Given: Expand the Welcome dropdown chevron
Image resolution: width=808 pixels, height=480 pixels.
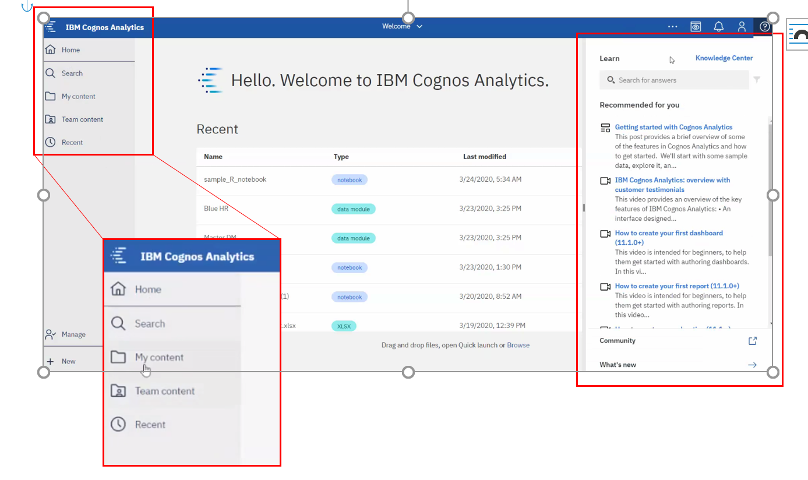Looking at the screenshot, I should click(418, 26).
